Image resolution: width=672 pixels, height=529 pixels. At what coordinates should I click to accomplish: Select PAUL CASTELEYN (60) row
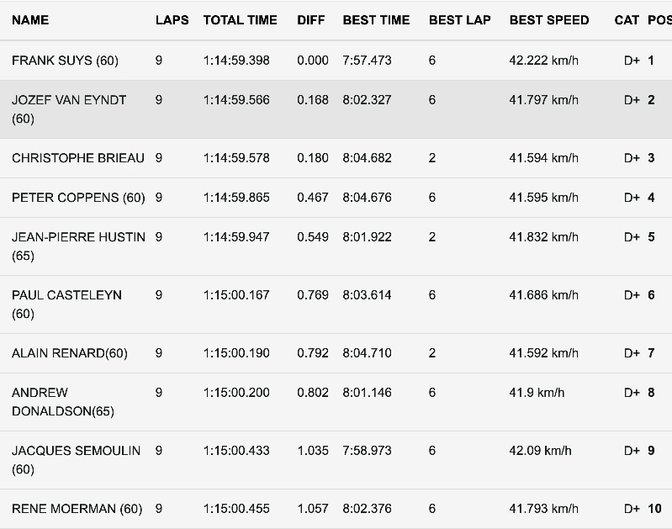point(336,304)
